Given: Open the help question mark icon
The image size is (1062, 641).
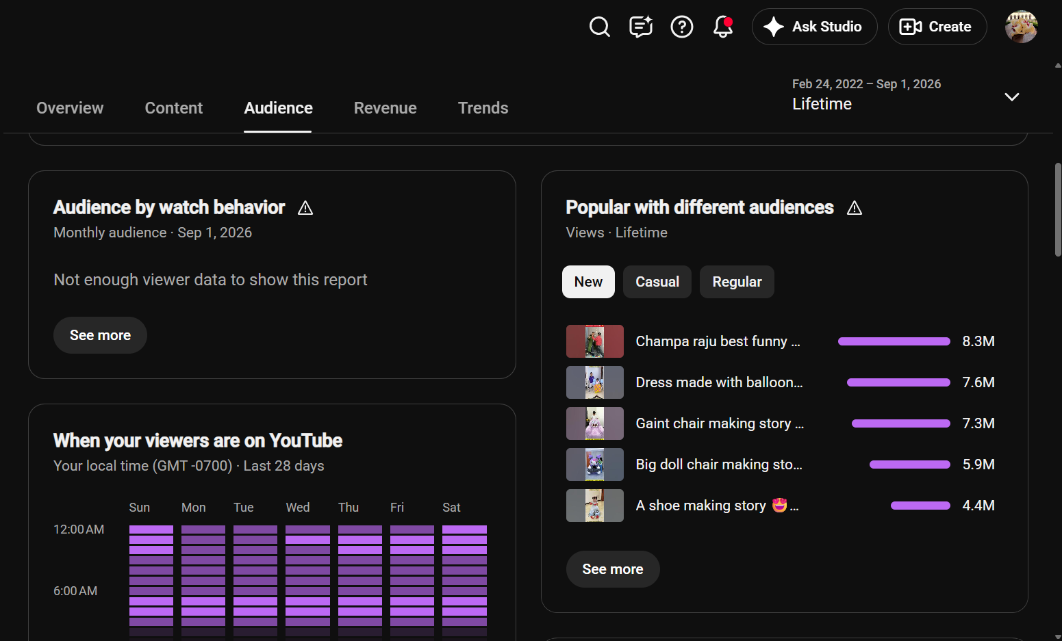Looking at the screenshot, I should click(x=681, y=27).
